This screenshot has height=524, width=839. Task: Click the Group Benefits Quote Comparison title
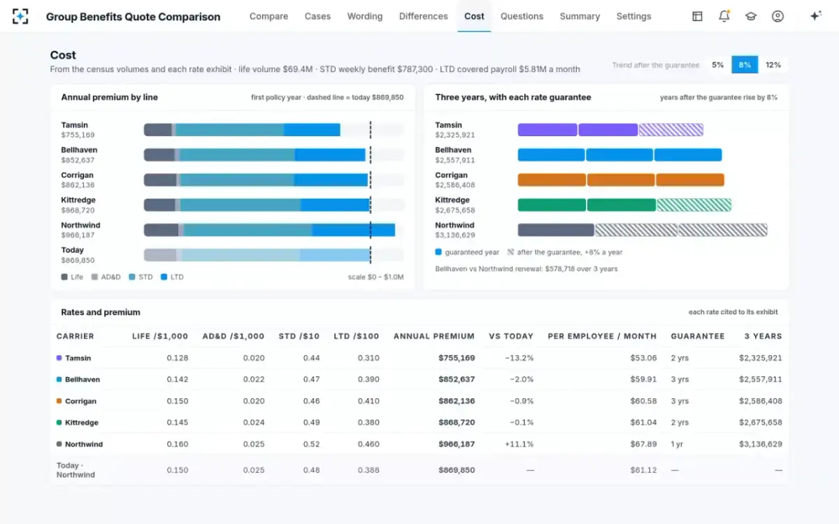coord(133,17)
